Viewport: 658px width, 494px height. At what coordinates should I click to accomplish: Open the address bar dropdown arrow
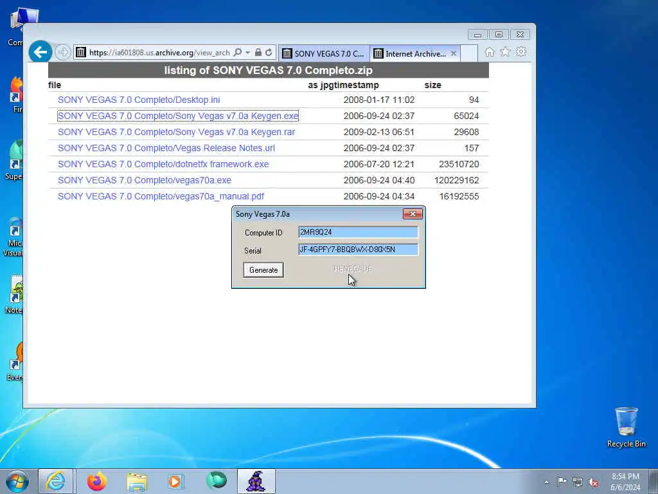pyautogui.click(x=247, y=53)
